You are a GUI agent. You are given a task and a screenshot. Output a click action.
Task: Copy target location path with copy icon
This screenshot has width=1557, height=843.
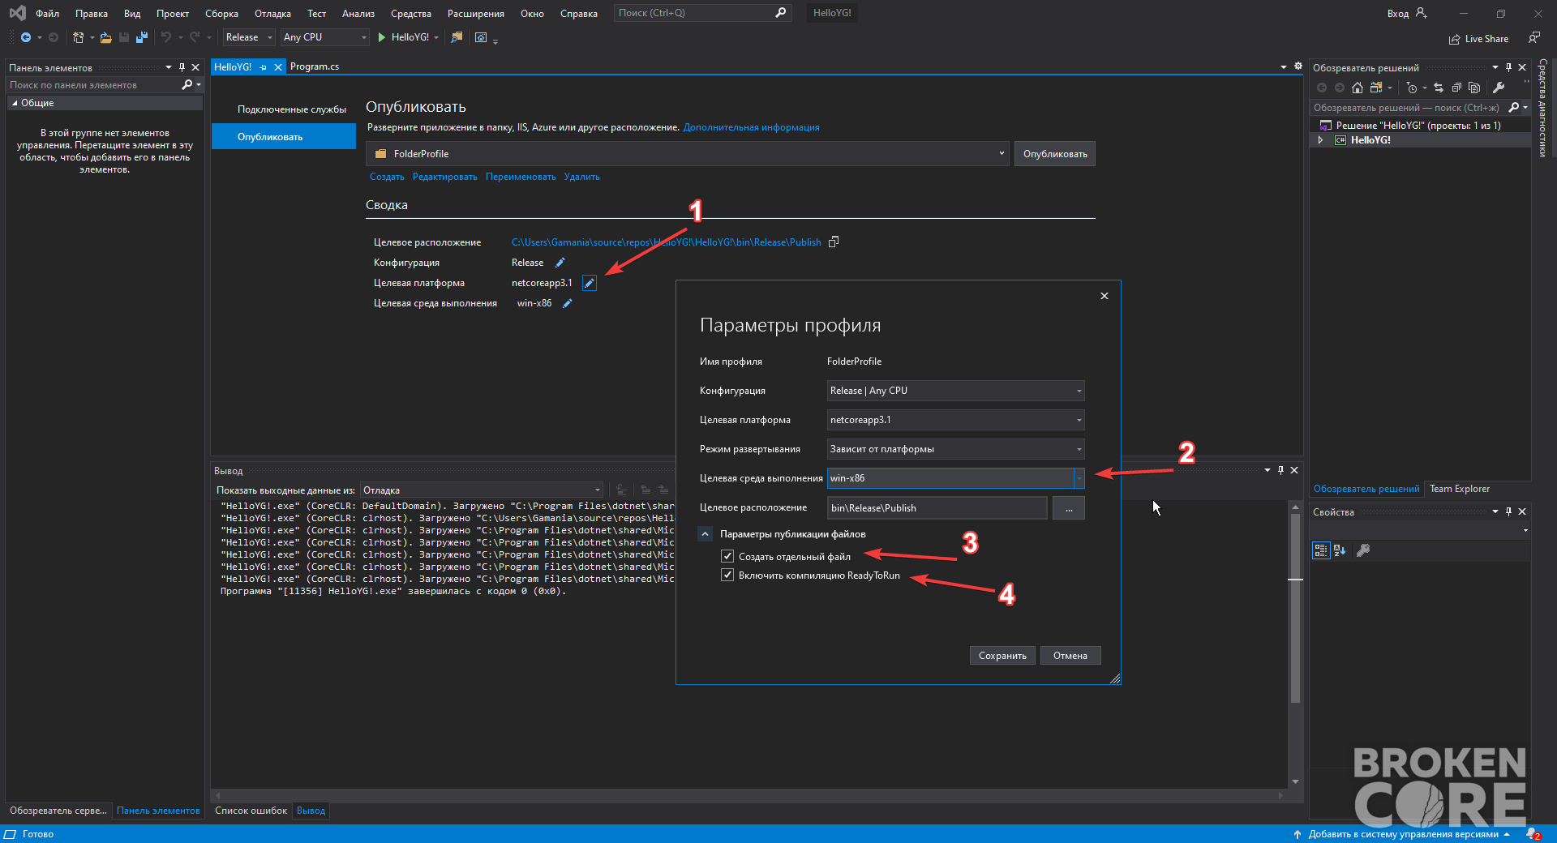coord(834,242)
